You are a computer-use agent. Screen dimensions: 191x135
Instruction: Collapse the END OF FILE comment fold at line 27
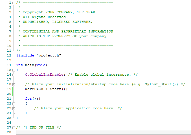pos(14,128)
